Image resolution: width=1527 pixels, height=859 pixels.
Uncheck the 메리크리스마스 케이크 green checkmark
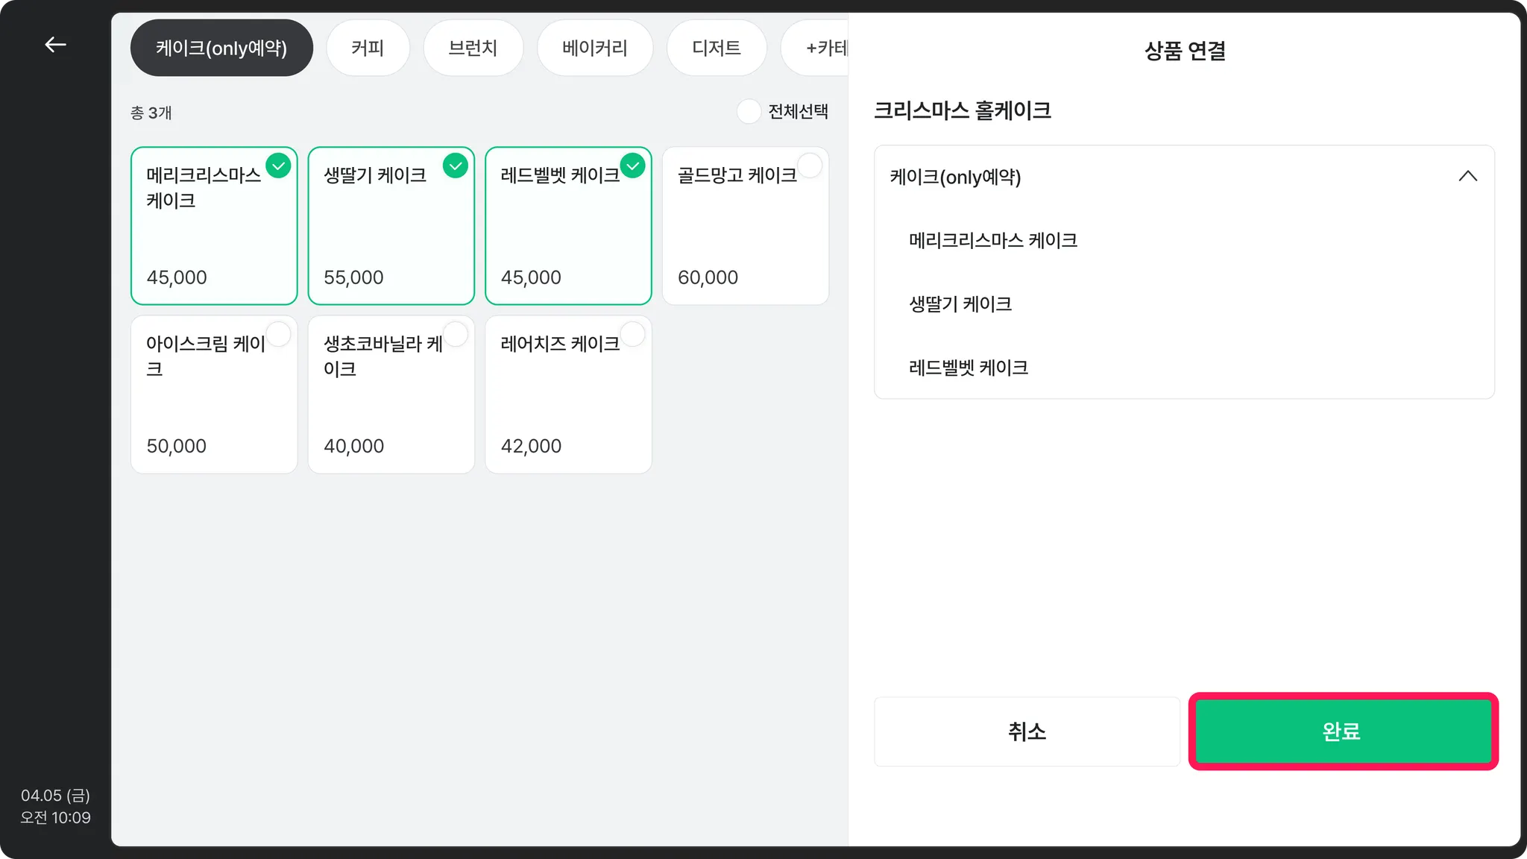278,166
